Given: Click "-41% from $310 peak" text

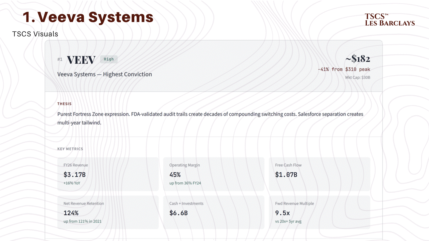Looking at the screenshot, I should tap(344, 70).
